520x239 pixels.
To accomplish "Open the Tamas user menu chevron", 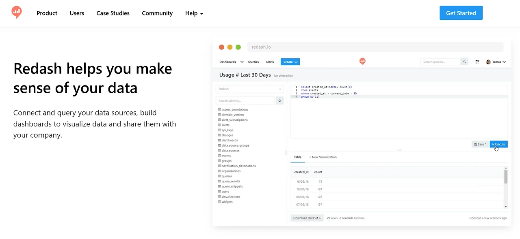I will (504, 62).
